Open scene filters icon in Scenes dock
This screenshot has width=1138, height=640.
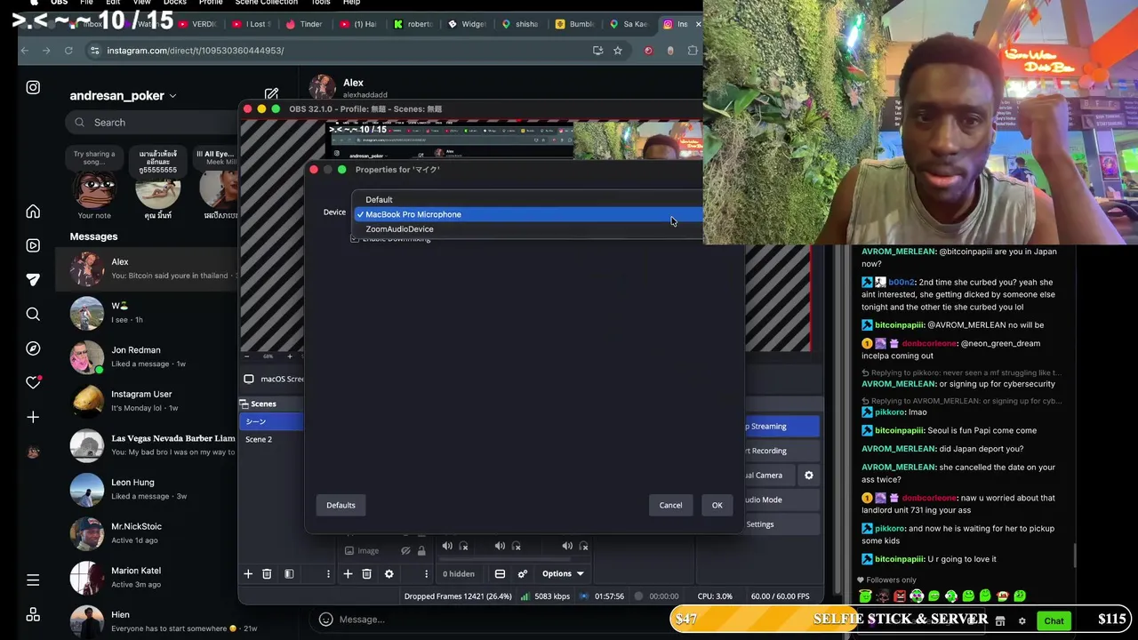[289, 574]
